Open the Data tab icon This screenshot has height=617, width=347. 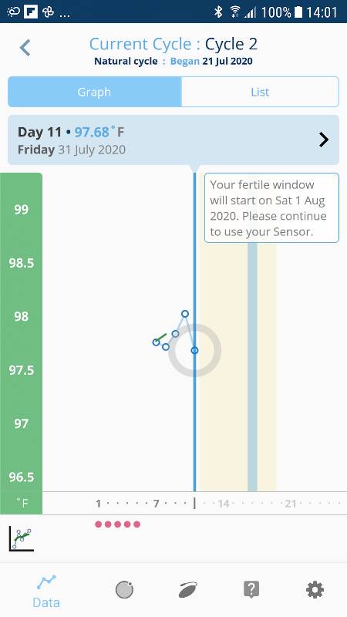46,583
